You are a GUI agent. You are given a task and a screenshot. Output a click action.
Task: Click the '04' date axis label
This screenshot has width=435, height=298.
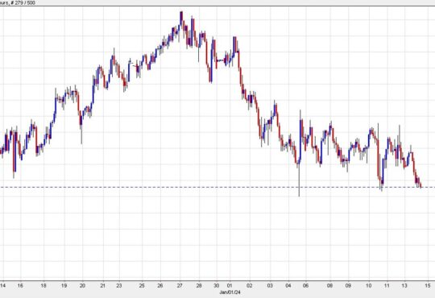[288, 285]
